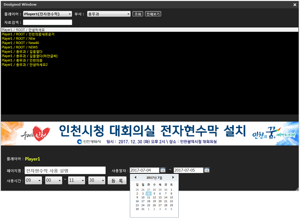Open the end date calendar icon

click(207, 170)
